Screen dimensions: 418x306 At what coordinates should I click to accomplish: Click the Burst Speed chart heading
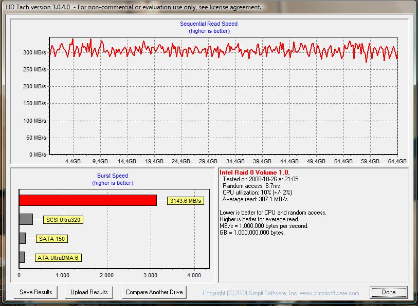113,176
